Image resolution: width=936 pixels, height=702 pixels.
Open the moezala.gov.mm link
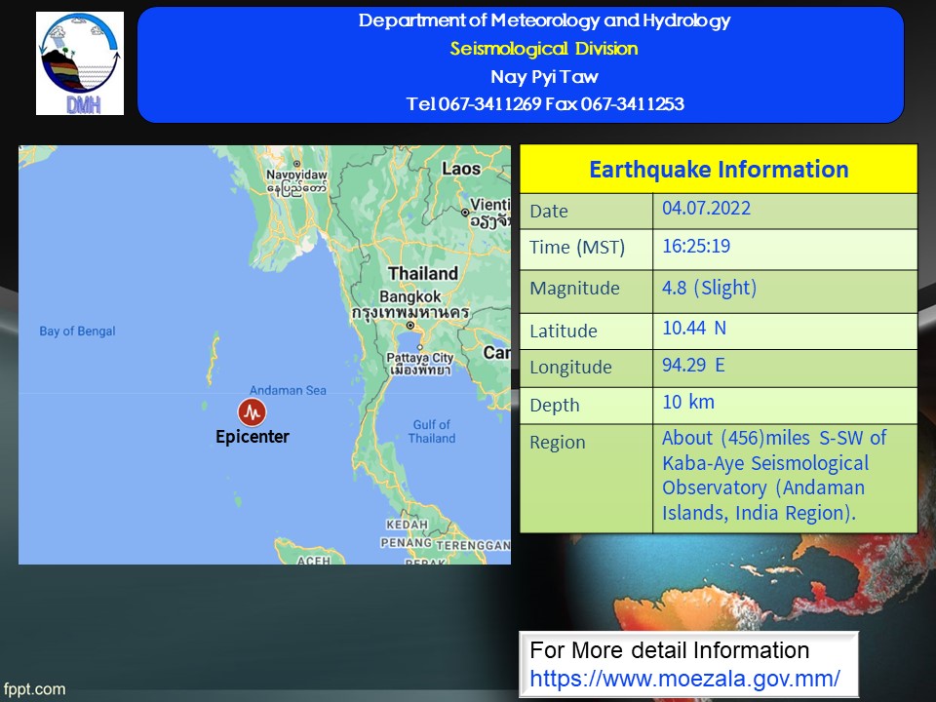pyautogui.click(x=684, y=679)
